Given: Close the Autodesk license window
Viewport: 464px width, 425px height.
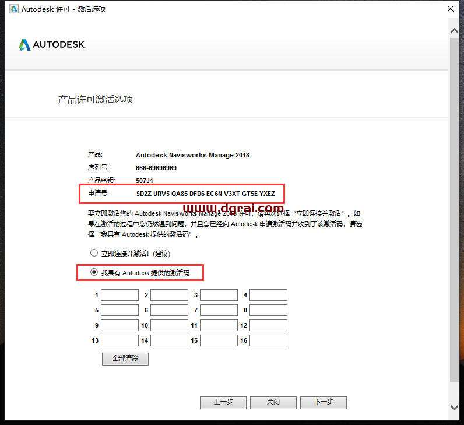Looking at the screenshot, I should tap(451, 9).
